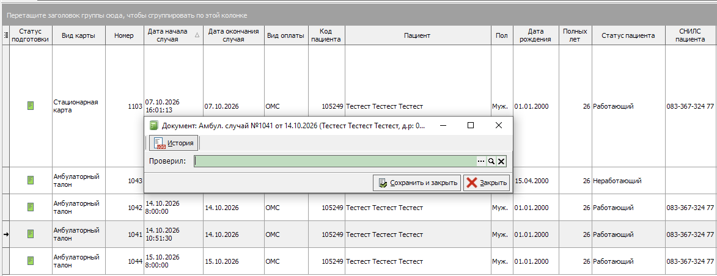Image resolution: width=717 pixels, height=276 pixels.
Task: Click age 26 in row 1043
Action: [x=575, y=181]
